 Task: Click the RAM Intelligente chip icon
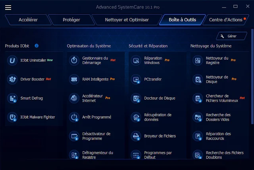click(x=74, y=79)
